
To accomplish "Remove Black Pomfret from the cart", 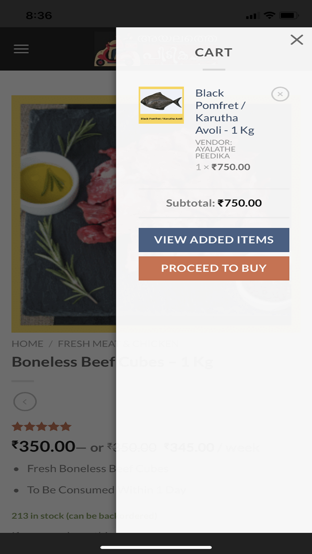I will pos(280,94).
